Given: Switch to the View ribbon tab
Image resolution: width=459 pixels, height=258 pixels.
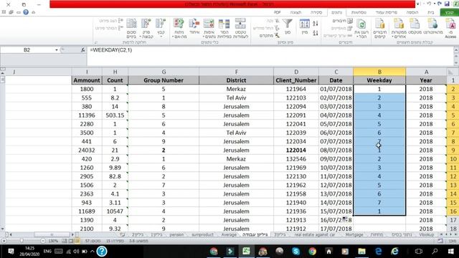Looking at the screenshot, I should click(x=295, y=12).
